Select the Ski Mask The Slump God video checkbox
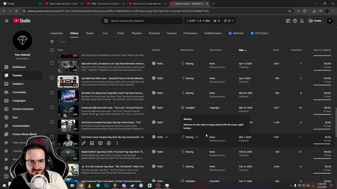Screen dimensions: 337x189 click(52, 92)
